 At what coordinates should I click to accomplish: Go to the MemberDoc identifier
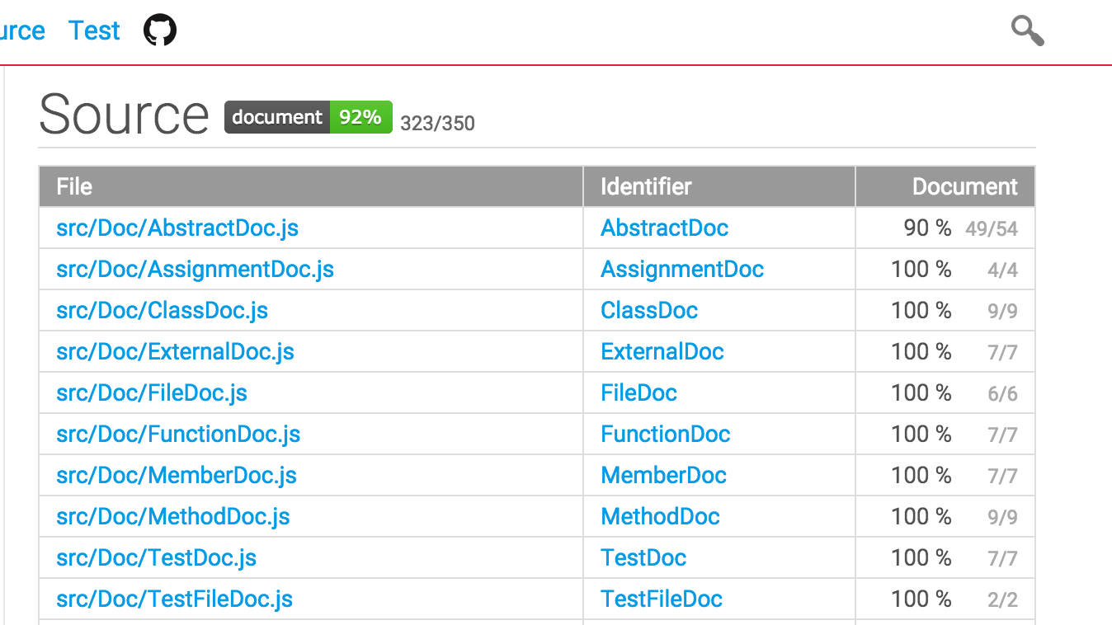click(x=663, y=475)
